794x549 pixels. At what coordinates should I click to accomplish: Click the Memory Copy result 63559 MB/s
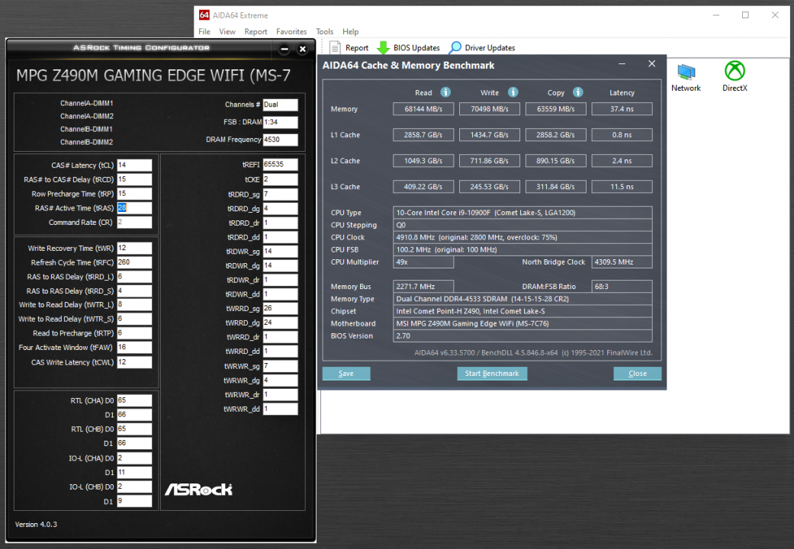point(555,109)
